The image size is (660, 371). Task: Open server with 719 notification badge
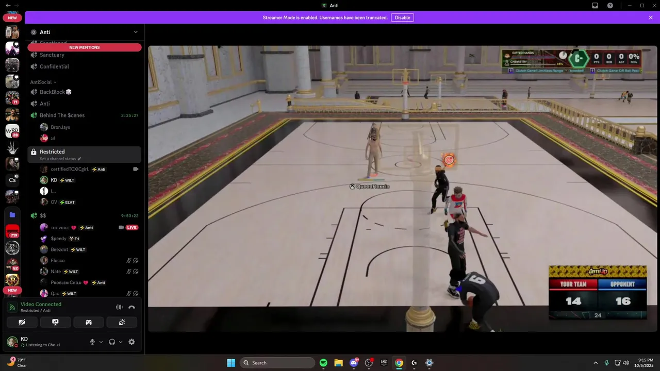pyautogui.click(x=12, y=231)
